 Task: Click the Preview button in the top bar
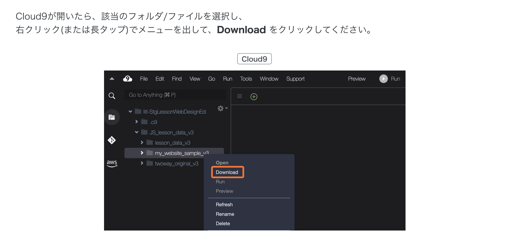click(357, 79)
